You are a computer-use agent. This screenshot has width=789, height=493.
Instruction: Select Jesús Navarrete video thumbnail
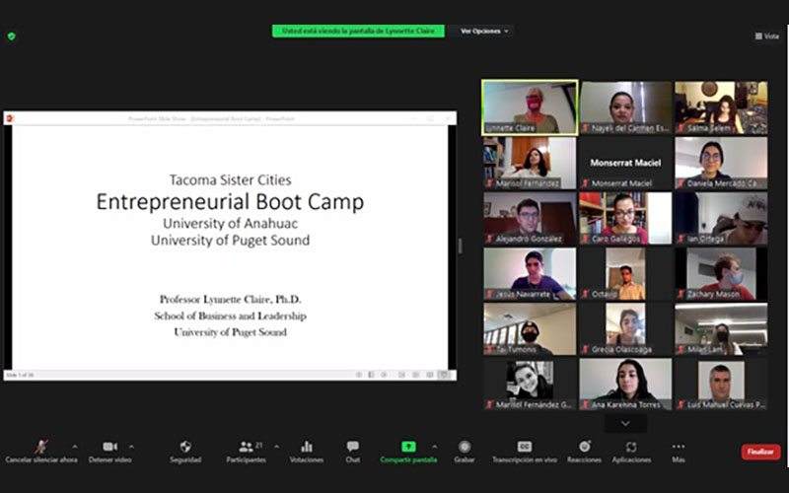tap(530, 274)
